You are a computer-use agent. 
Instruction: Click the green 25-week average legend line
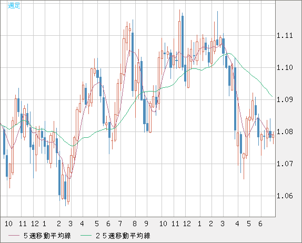click(x=86, y=236)
